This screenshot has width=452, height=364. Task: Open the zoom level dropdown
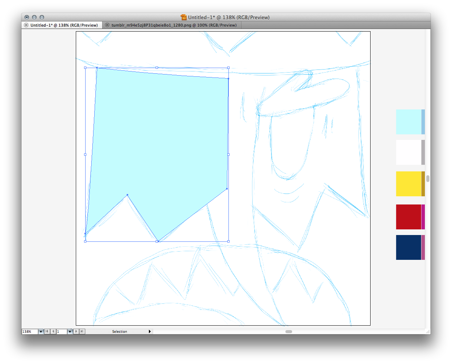pyautogui.click(x=41, y=331)
